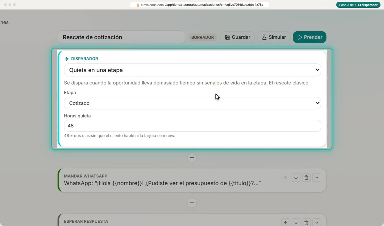Screen dimensions: 384x226
Task: Open the Quieta en una etapa trigger dropdown
Action: (193, 70)
